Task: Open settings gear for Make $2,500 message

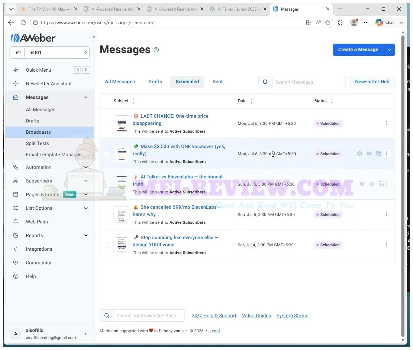Action: pyautogui.click(x=359, y=154)
